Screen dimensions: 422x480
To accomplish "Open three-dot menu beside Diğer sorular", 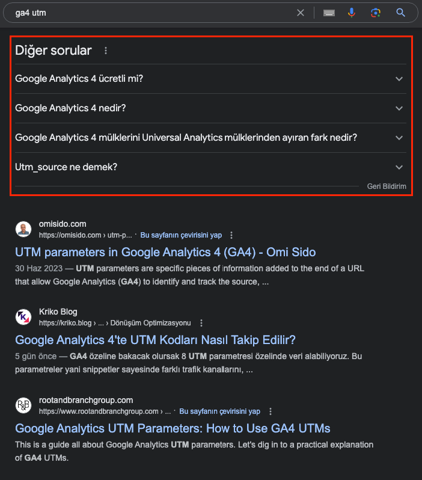I will tap(106, 51).
